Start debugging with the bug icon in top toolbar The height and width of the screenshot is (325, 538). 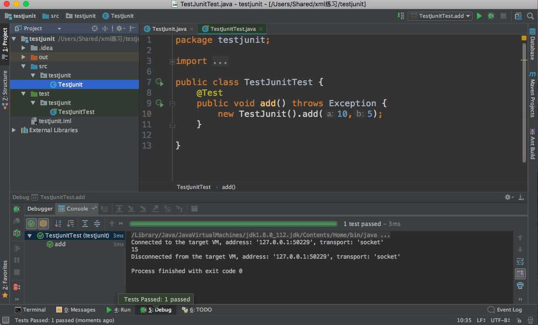point(491,16)
